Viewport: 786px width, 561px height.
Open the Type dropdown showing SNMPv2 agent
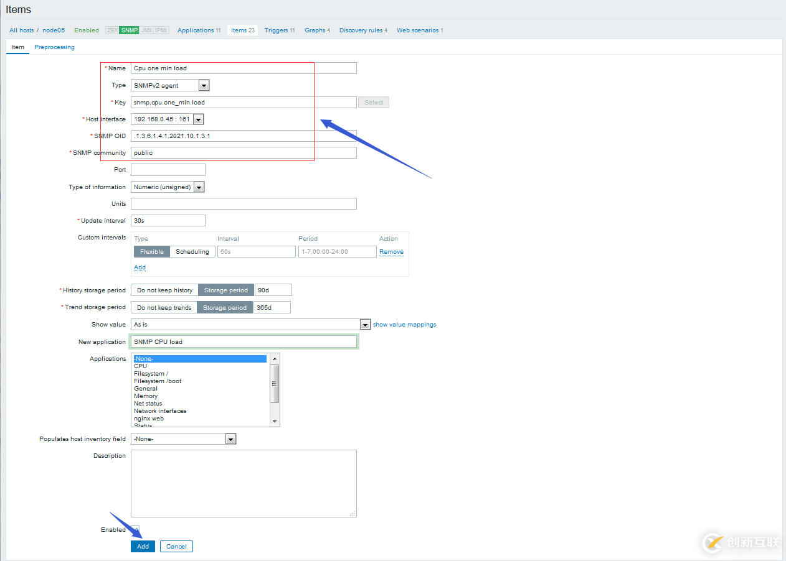click(171, 86)
